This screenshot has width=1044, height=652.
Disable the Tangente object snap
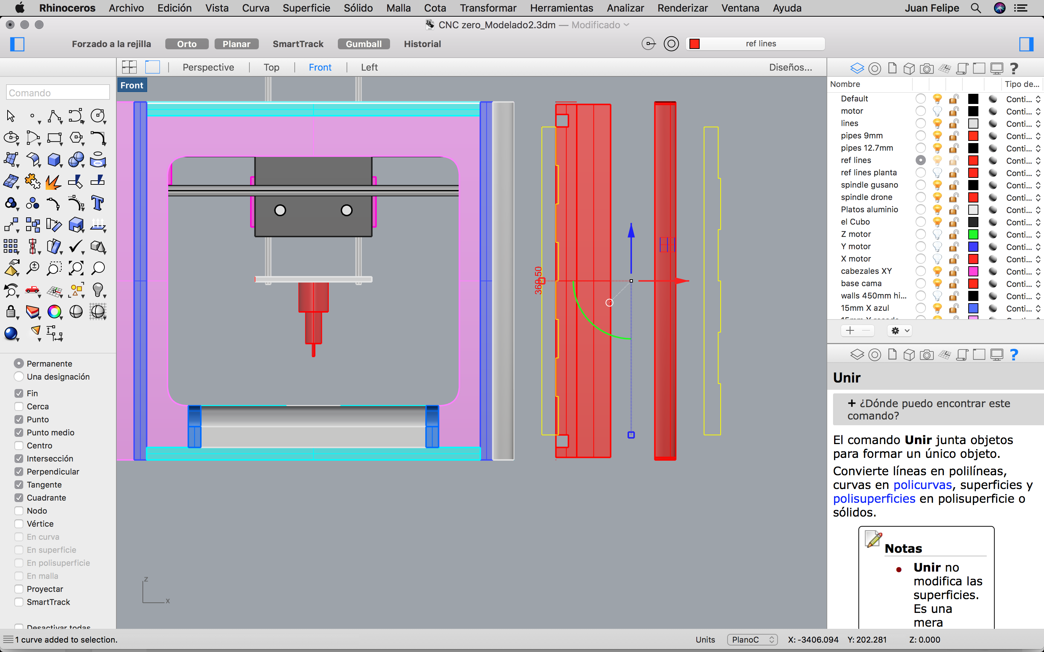19,485
